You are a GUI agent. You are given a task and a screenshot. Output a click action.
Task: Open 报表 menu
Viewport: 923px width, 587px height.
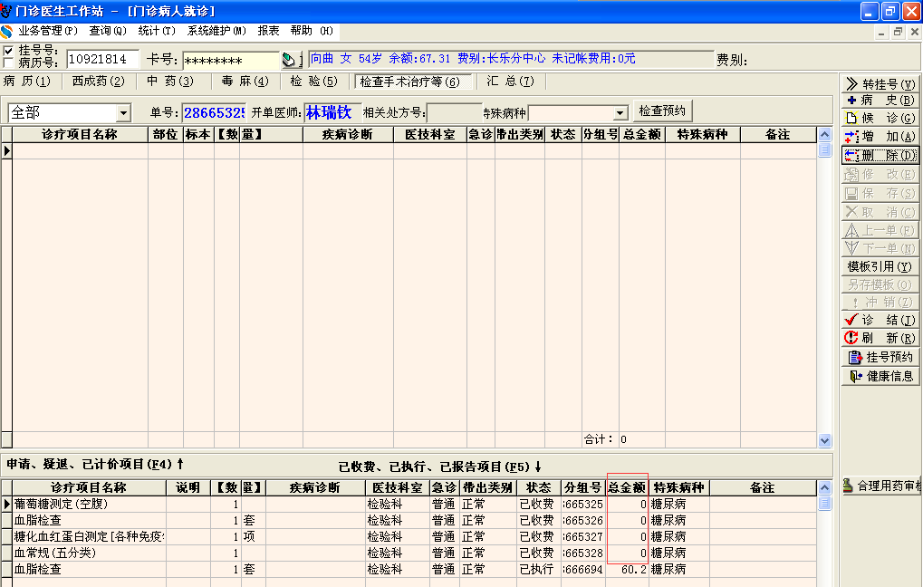point(268,31)
